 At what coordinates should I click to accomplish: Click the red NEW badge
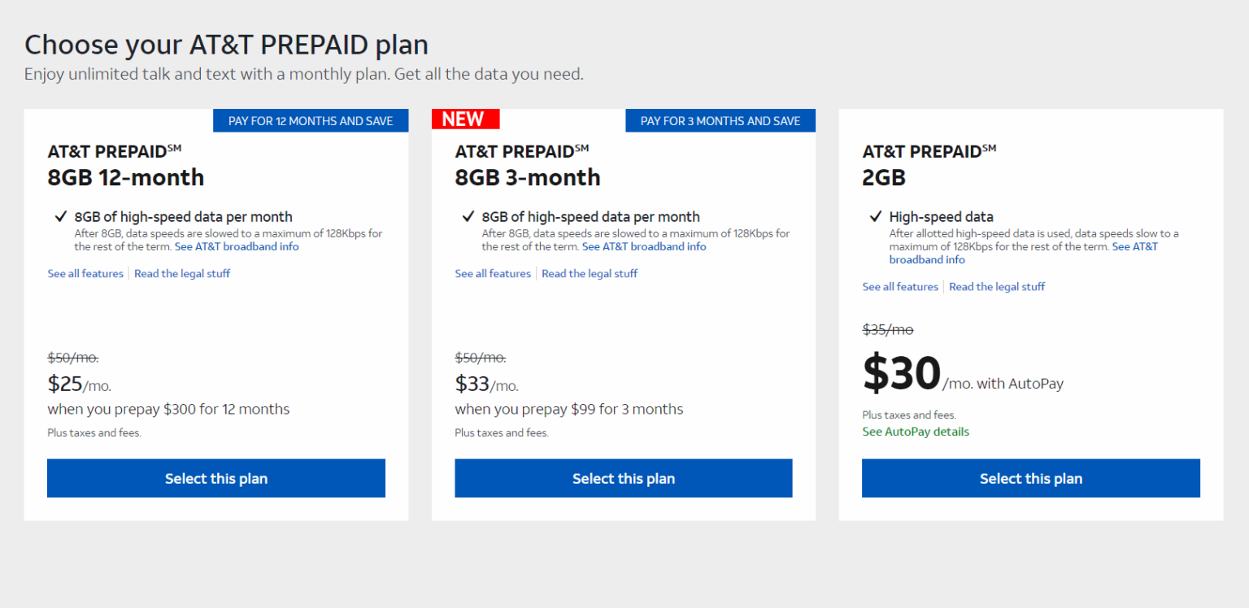(465, 119)
